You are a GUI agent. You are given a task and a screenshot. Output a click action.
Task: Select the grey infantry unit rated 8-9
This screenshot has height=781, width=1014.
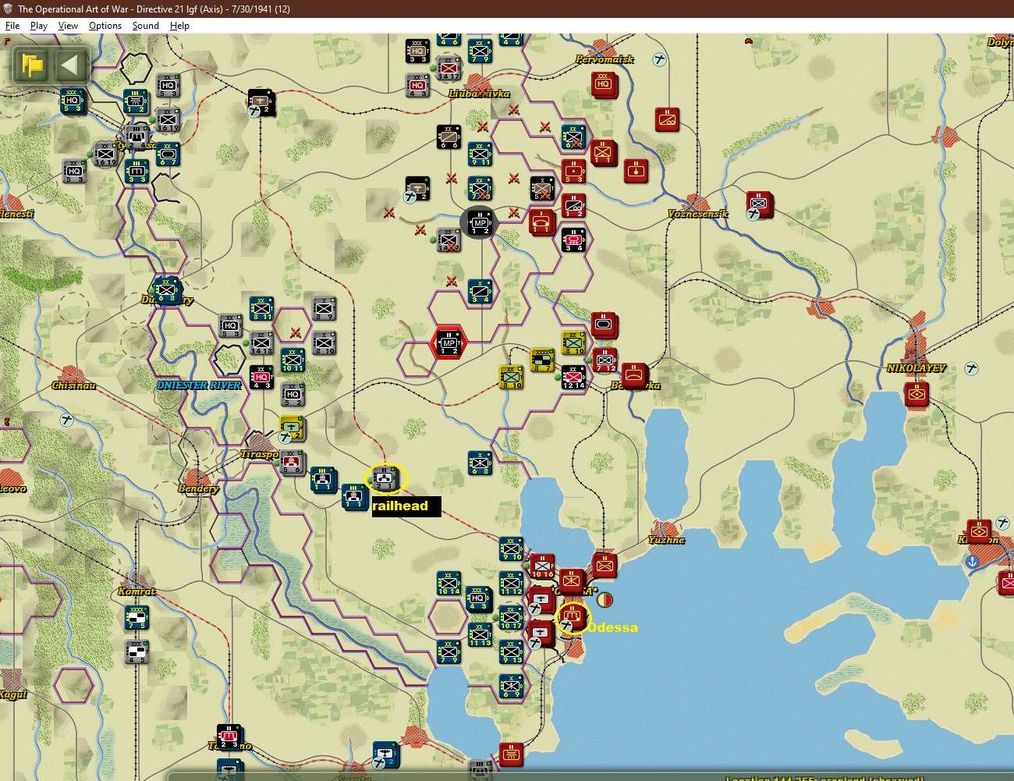click(324, 308)
